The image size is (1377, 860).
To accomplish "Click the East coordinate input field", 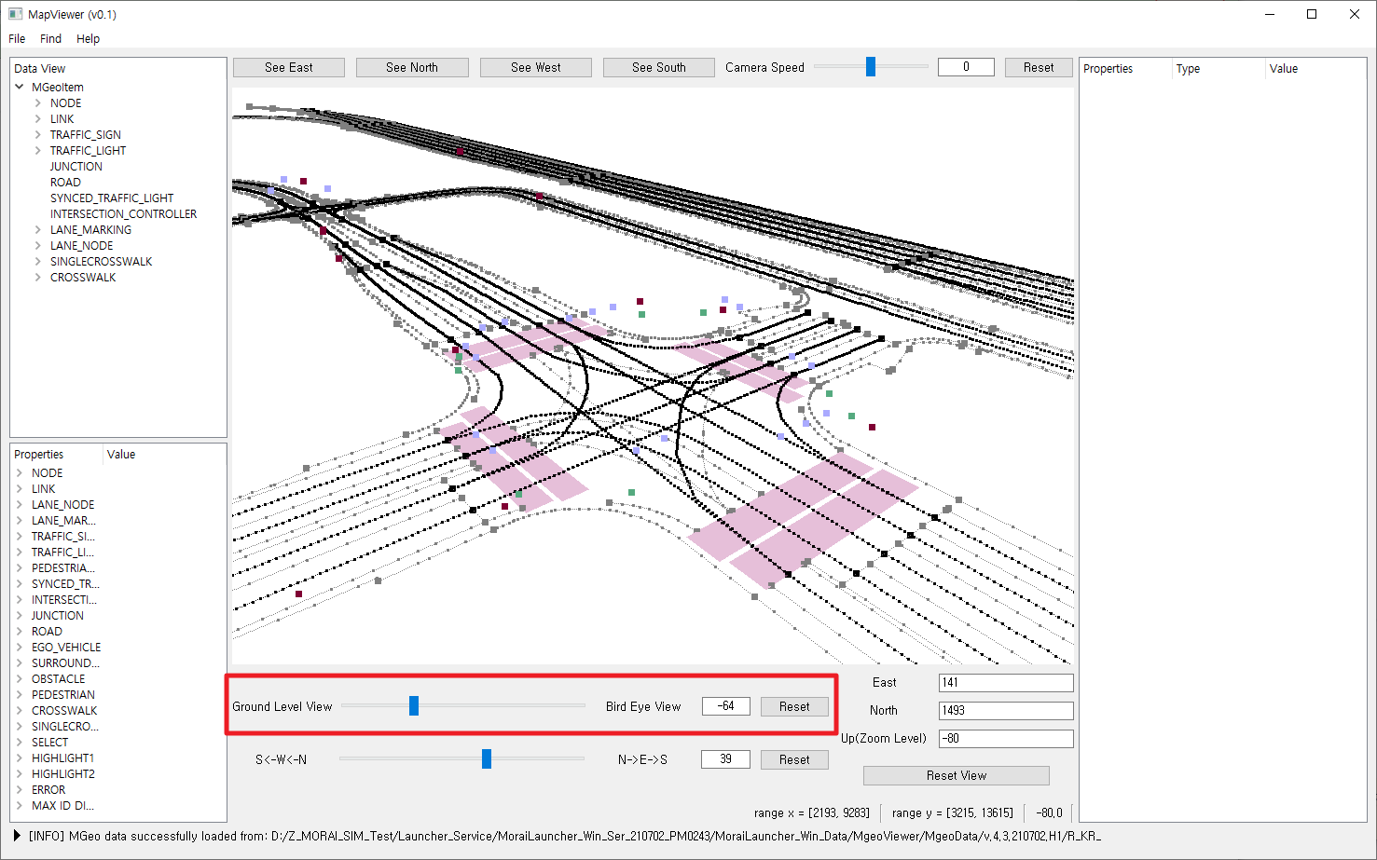I will point(1005,682).
